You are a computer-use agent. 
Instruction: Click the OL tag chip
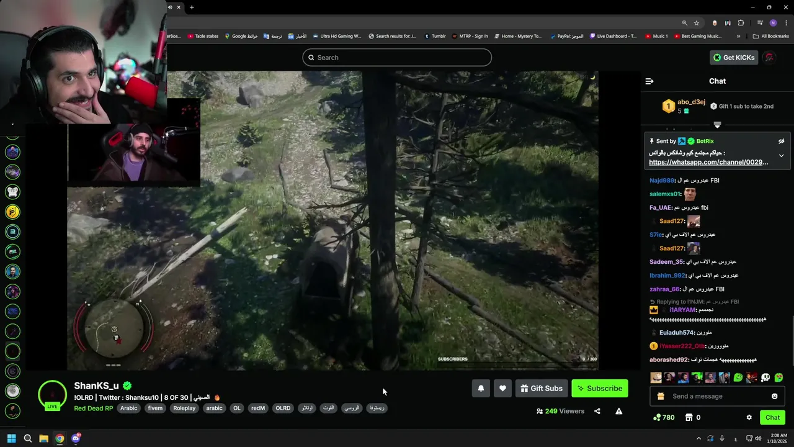(x=236, y=409)
